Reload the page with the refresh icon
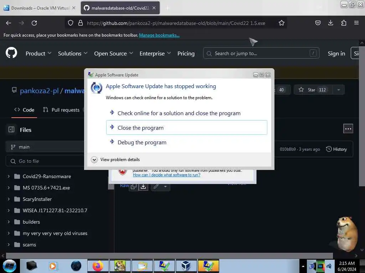 (x=34, y=23)
